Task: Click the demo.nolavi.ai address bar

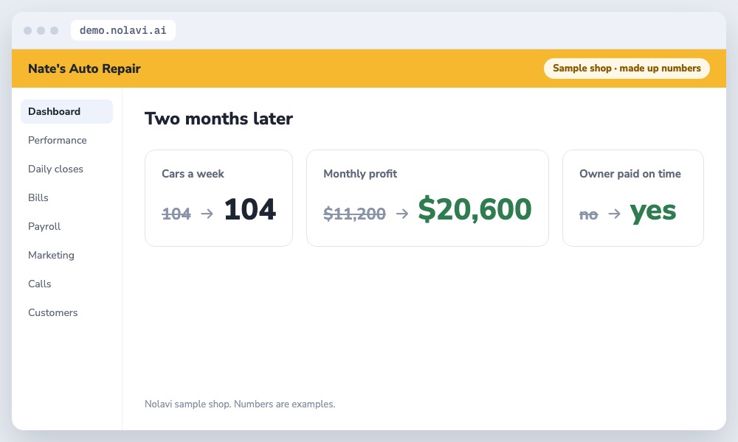Action: [123, 30]
